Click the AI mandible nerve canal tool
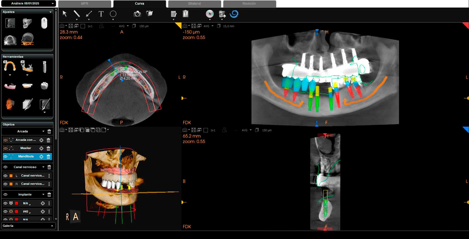Image resolution: width=469 pixels, height=239 pixels. coord(27,67)
